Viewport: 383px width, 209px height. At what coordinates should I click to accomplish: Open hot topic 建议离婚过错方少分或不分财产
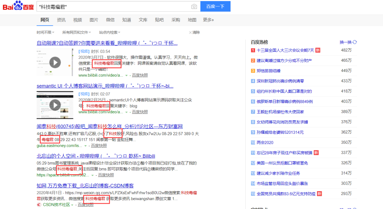click(x=284, y=60)
